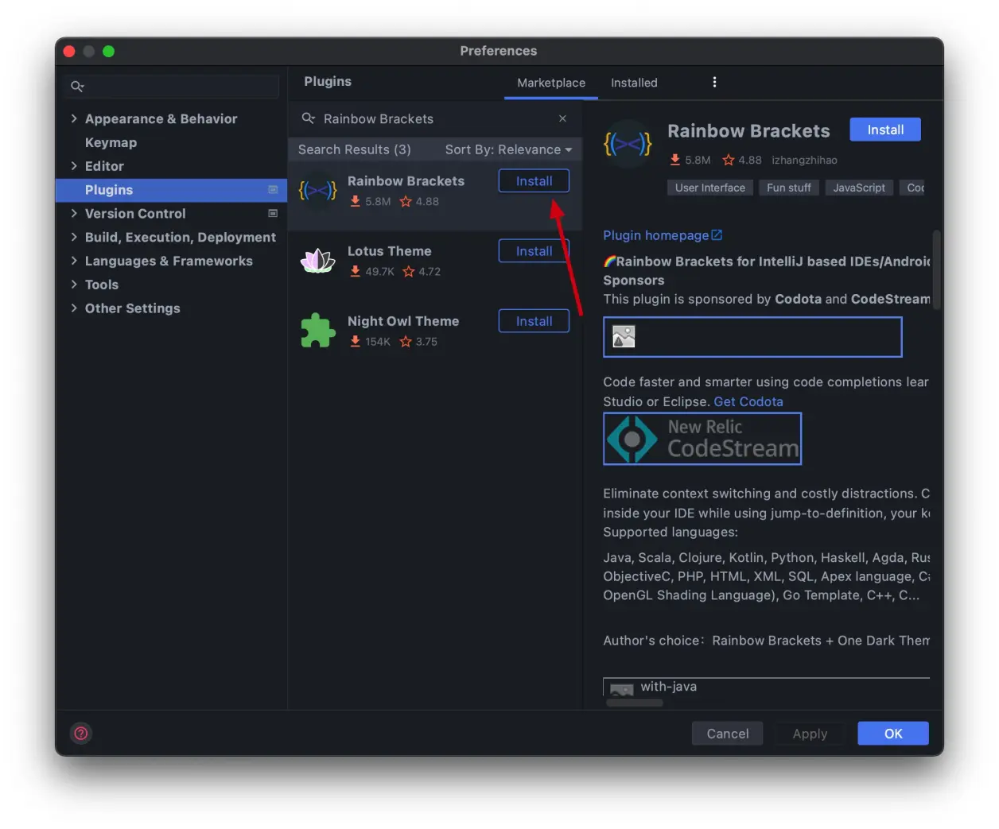Expand Appearance & Behavior settings
Viewport: 999px width, 829px height.
click(74, 118)
